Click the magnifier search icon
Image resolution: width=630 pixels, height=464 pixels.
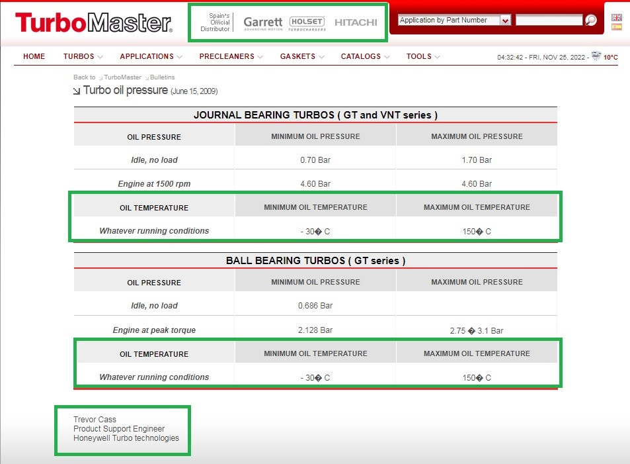(590, 20)
